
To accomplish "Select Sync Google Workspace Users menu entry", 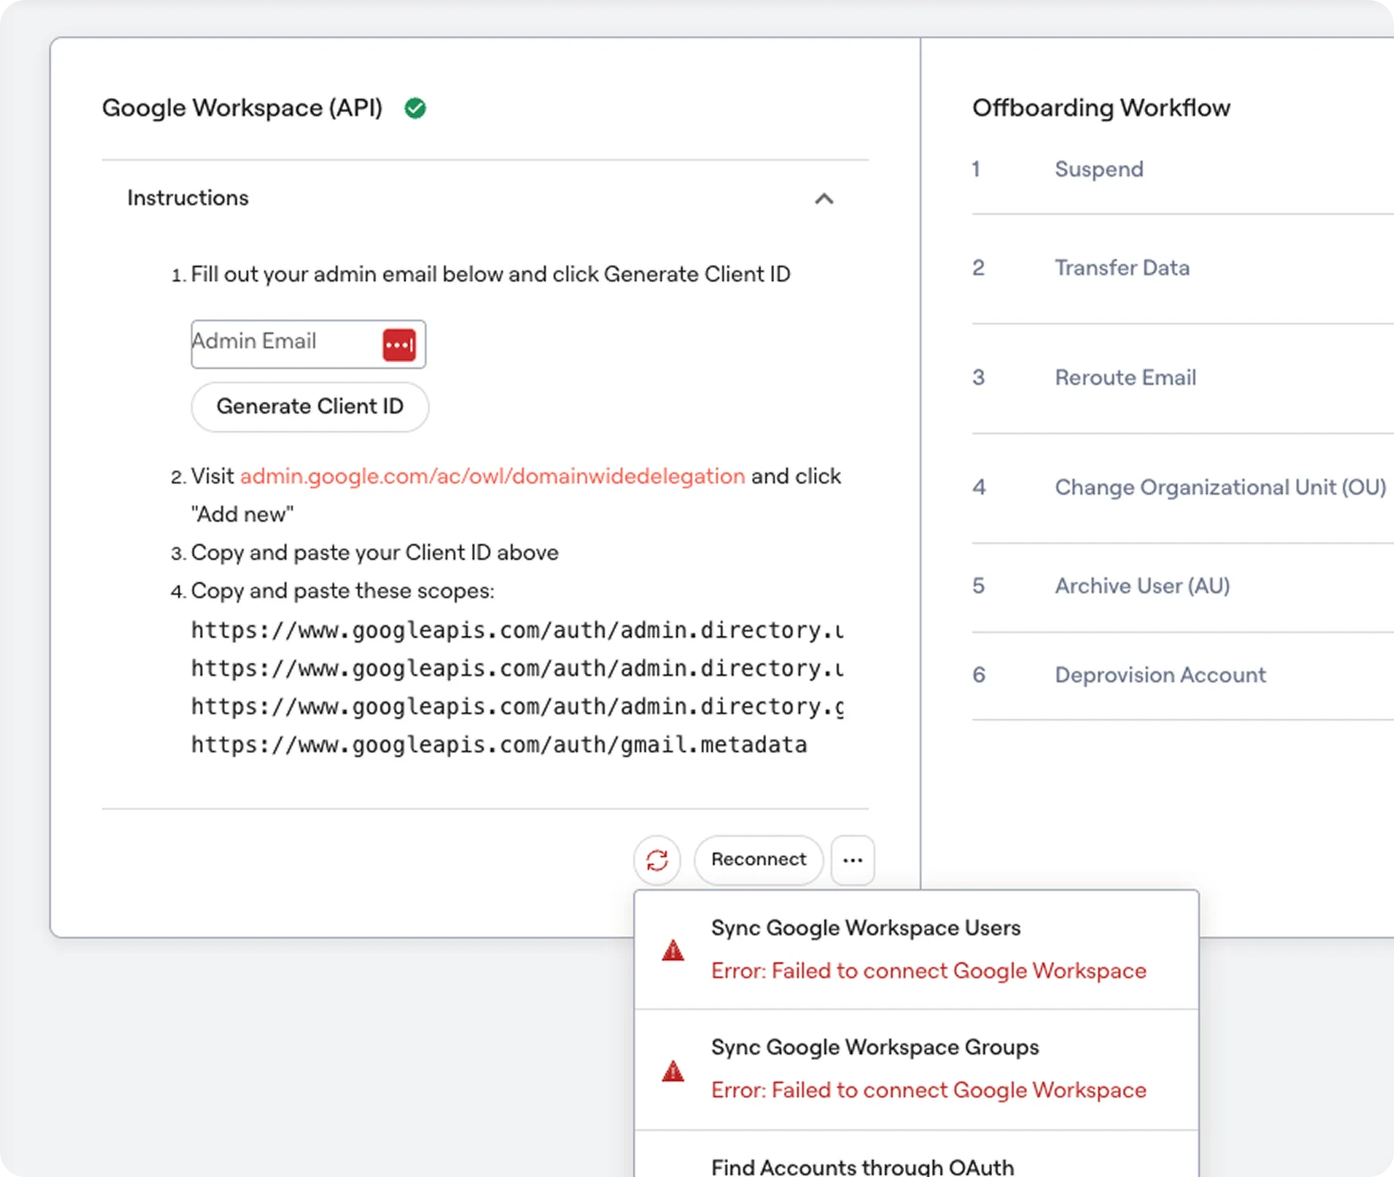I will coord(917,950).
